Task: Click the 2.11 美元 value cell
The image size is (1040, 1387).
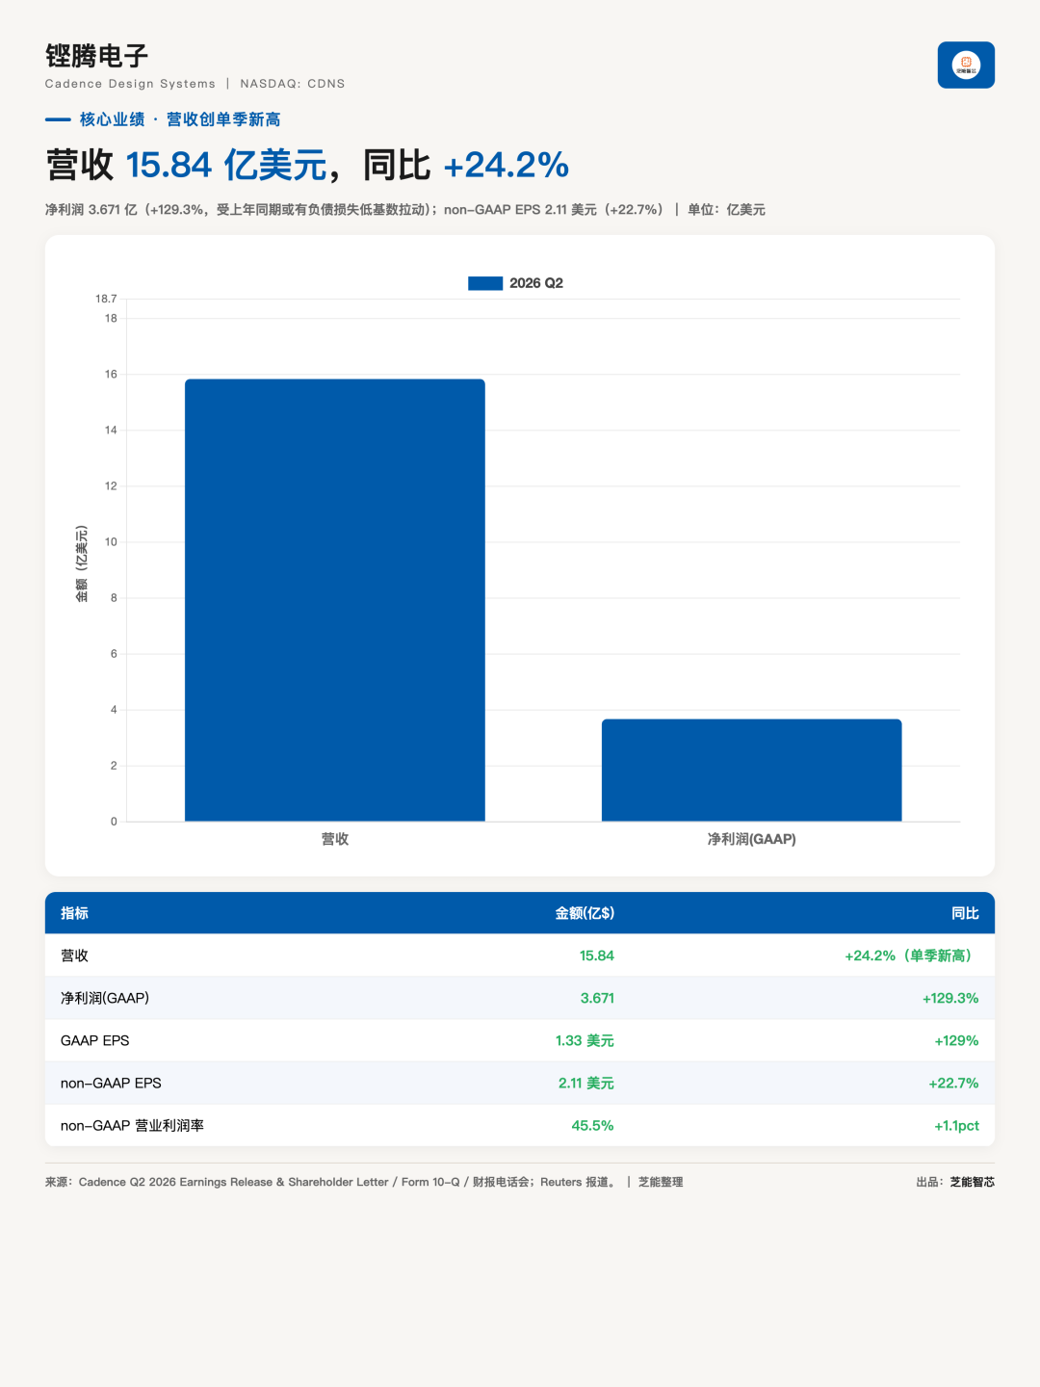Action: point(586,1083)
